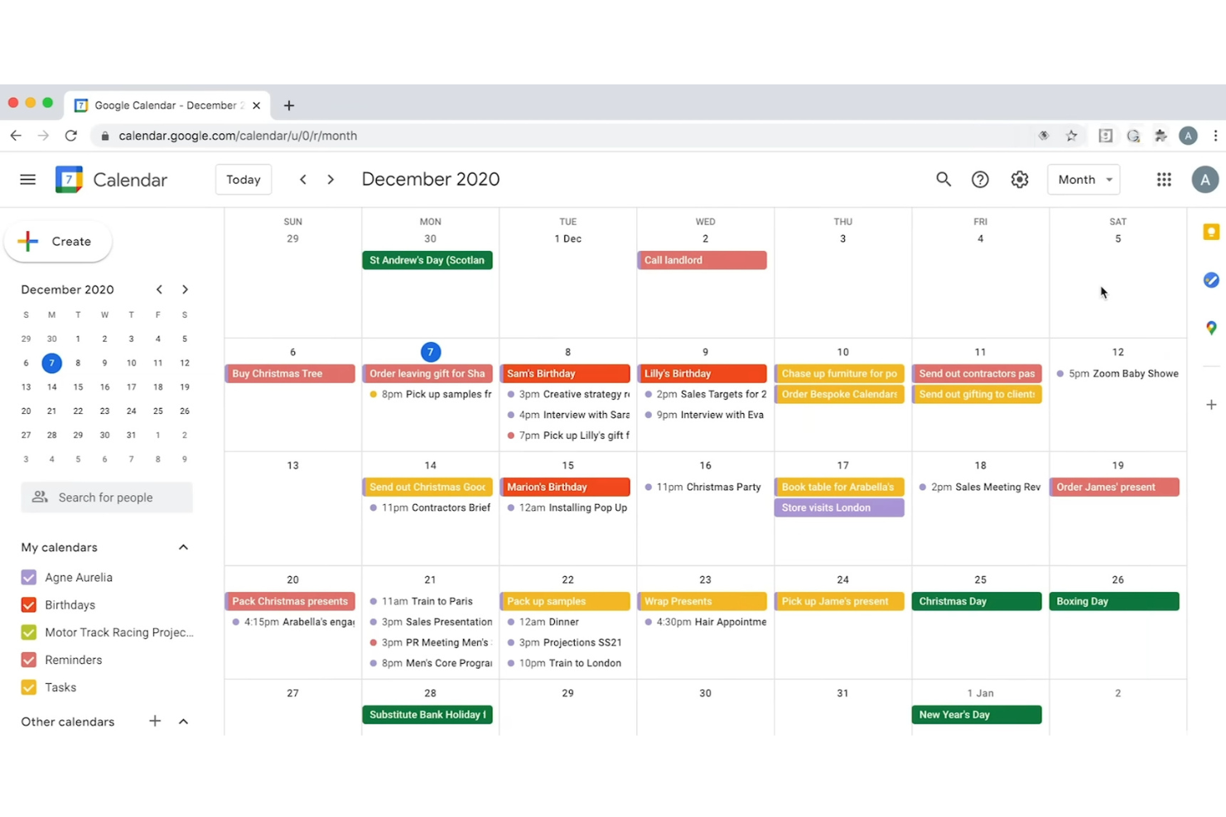Add other calendars plus icon
The height and width of the screenshot is (817, 1226).
155,721
